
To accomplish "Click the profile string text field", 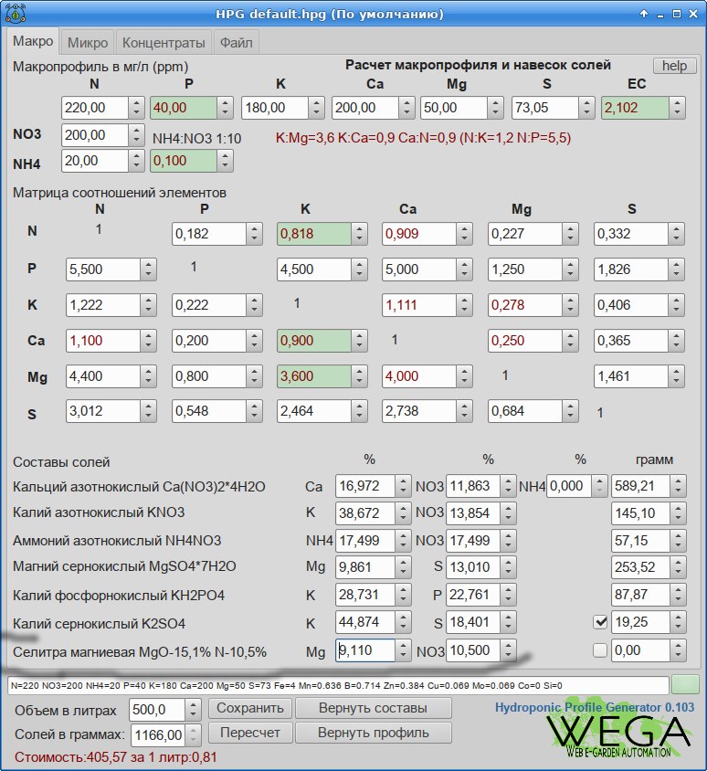I will coord(338,685).
